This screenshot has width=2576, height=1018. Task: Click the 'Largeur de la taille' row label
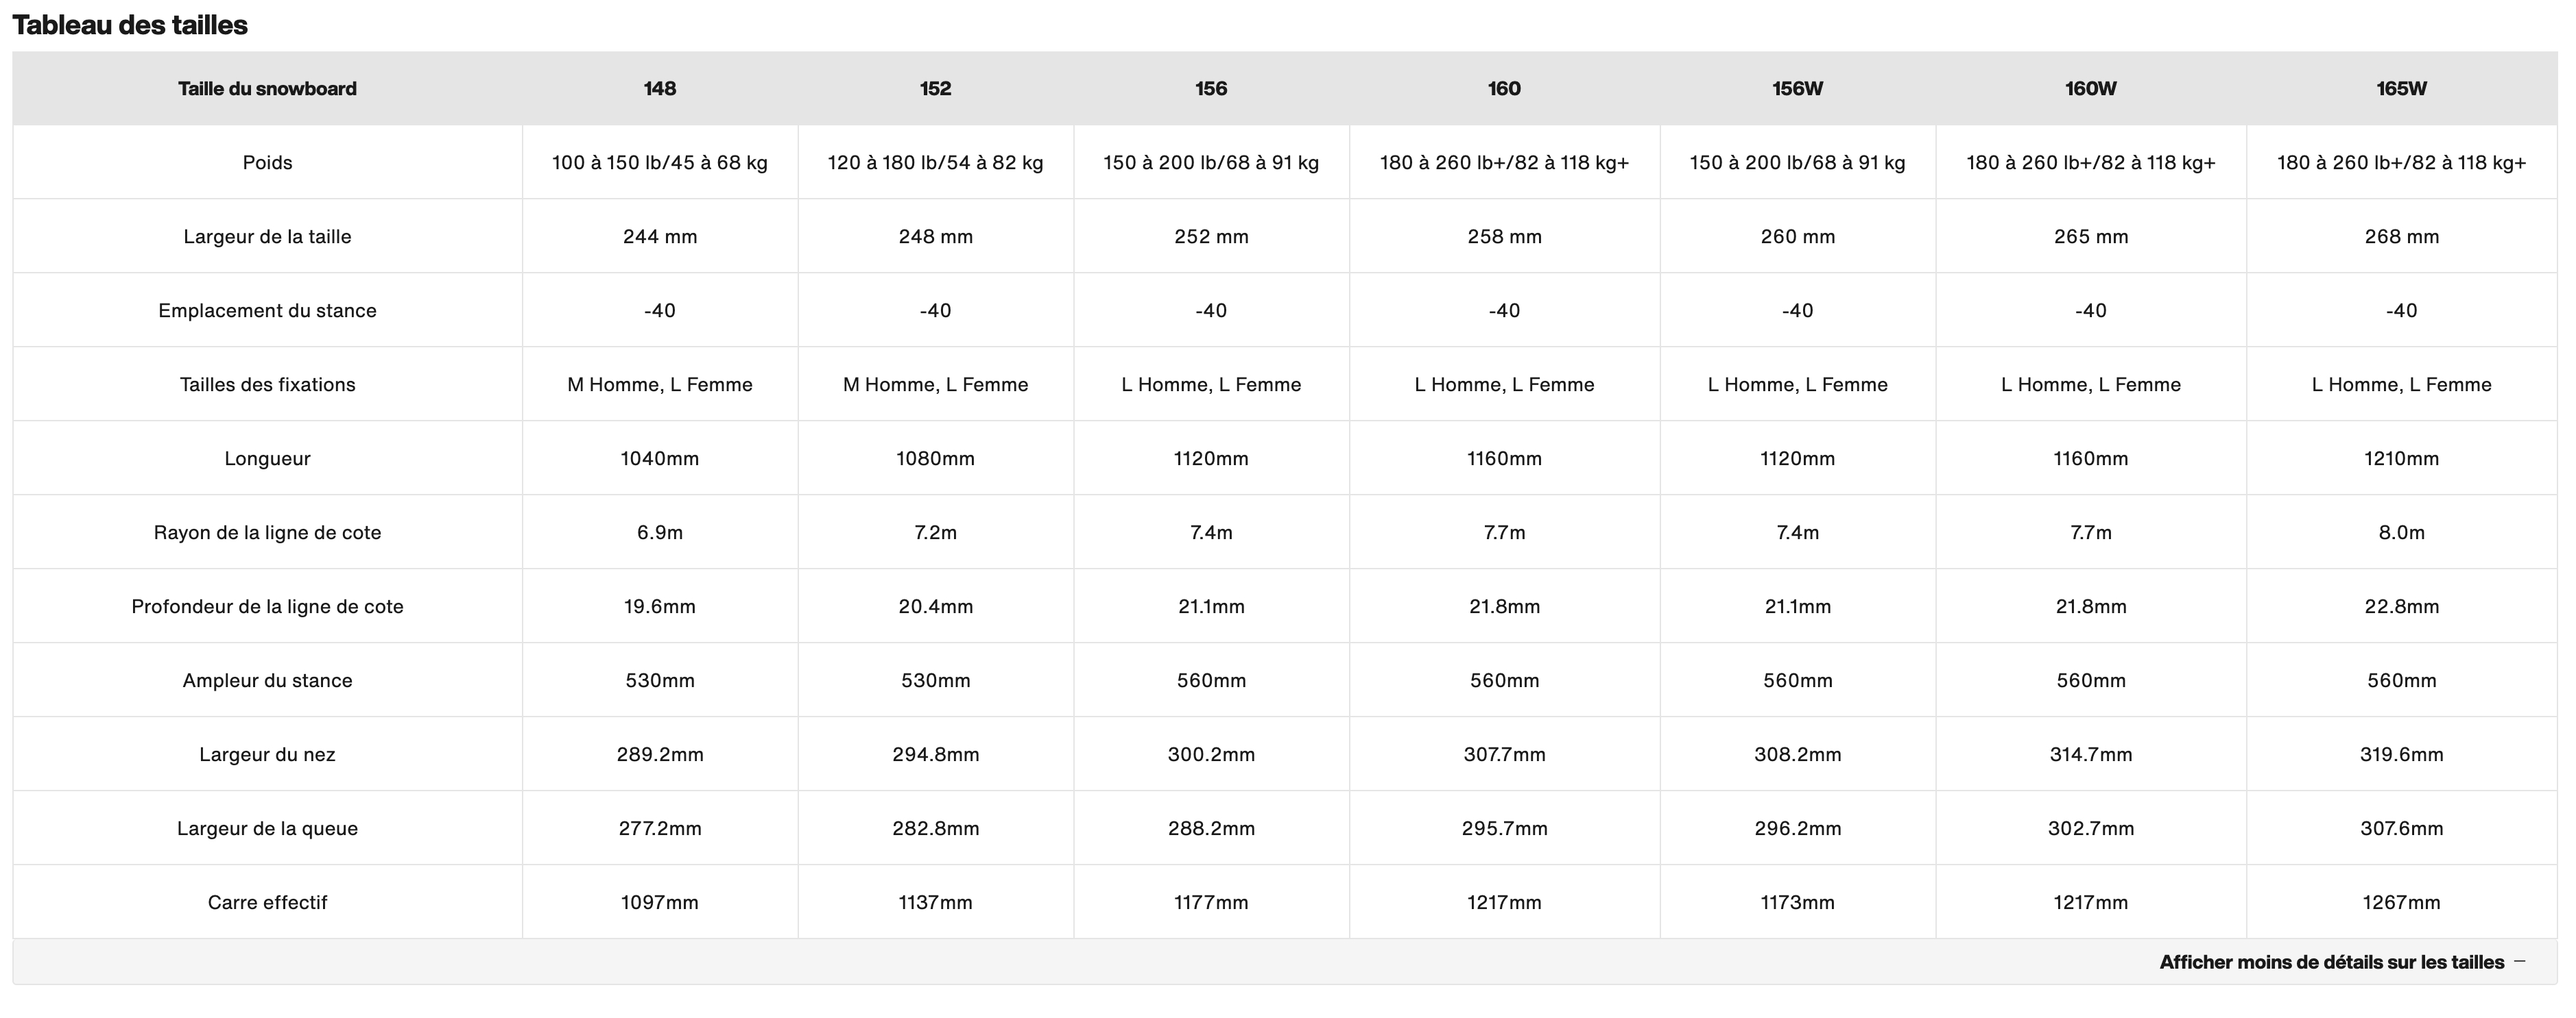pyautogui.click(x=267, y=237)
